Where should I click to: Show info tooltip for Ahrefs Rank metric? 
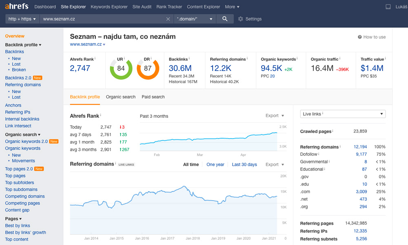pos(95,59)
